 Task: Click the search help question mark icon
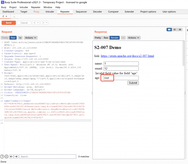point(2,156)
